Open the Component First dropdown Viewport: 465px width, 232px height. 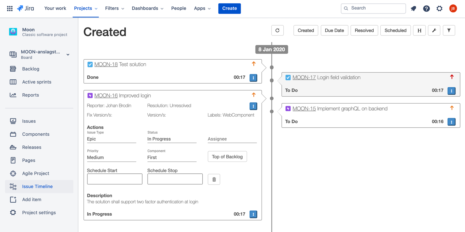click(172, 158)
